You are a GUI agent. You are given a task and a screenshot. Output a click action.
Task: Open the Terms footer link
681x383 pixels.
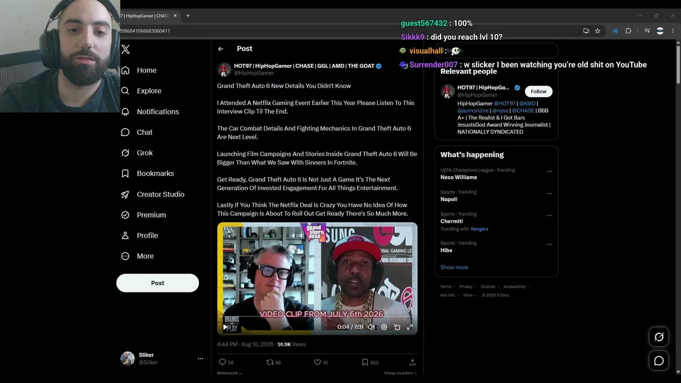[445, 287]
